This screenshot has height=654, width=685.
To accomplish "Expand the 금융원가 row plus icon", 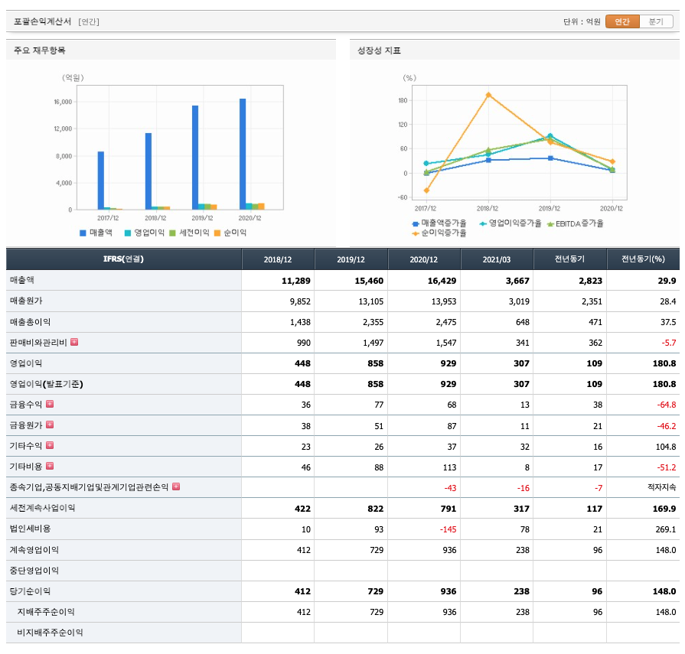I will pyautogui.click(x=50, y=425).
